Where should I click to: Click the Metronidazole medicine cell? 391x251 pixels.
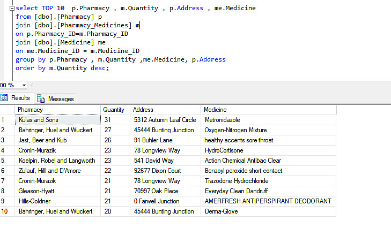(x=223, y=120)
